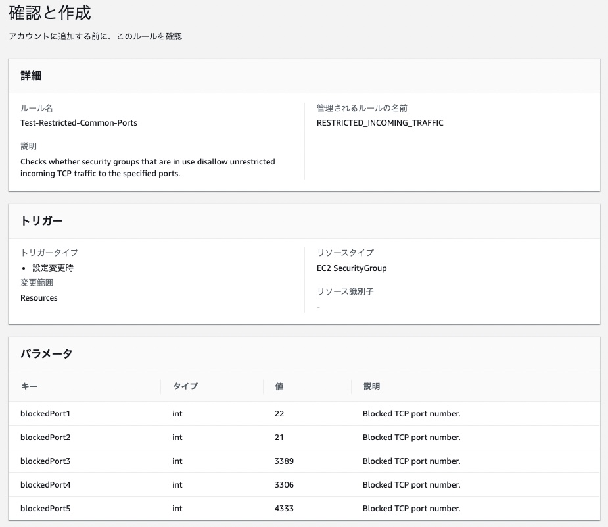This screenshot has width=608, height=527.
Task: Click the value 3389 for blockedPort3
Action: click(x=284, y=461)
